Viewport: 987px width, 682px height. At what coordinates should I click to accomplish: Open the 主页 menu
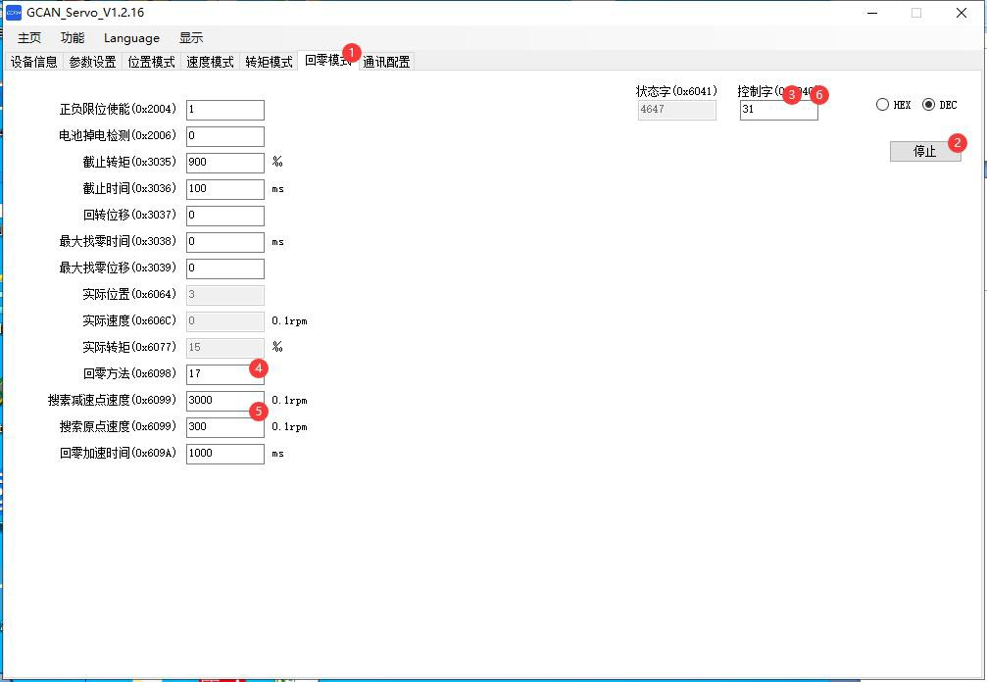pos(29,38)
